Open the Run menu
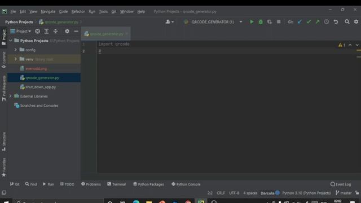Viewport: 361px width, 203px height. [x=91, y=11]
